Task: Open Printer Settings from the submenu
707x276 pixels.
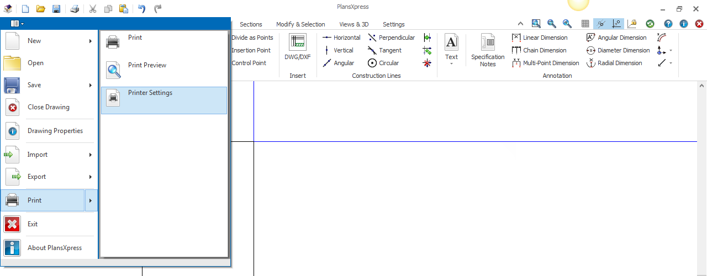Action: 164,100
